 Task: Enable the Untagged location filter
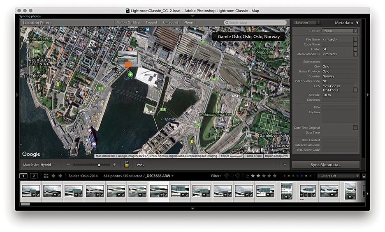[171, 23]
